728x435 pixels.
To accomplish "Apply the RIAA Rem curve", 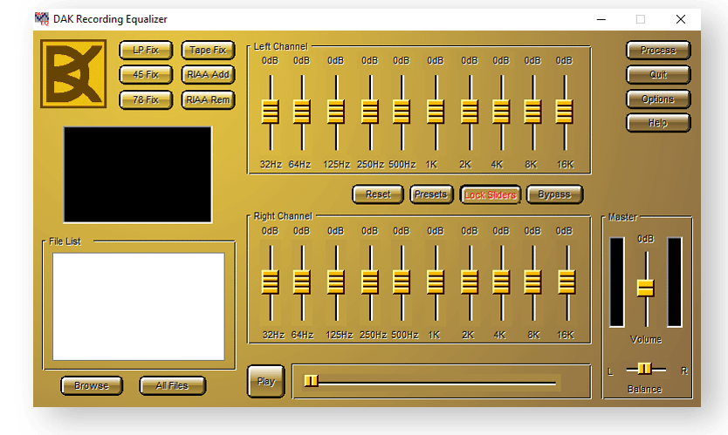I will click(x=208, y=99).
